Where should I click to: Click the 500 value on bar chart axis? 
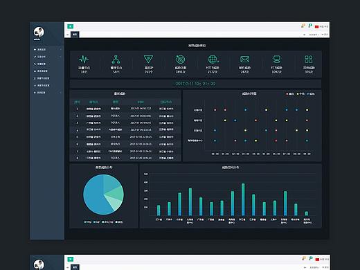pyautogui.click(x=146, y=174)
